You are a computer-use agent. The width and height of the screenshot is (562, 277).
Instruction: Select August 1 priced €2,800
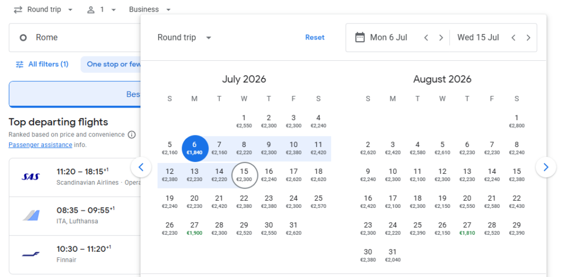tap(516, 121)
